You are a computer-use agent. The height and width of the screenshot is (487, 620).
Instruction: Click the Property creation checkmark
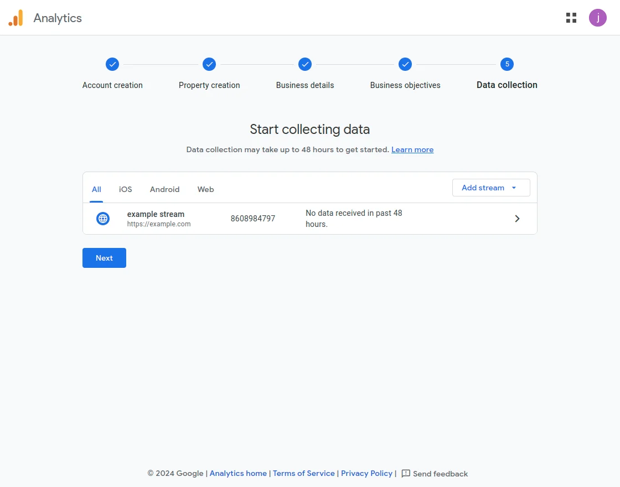[x=209, y=64]
